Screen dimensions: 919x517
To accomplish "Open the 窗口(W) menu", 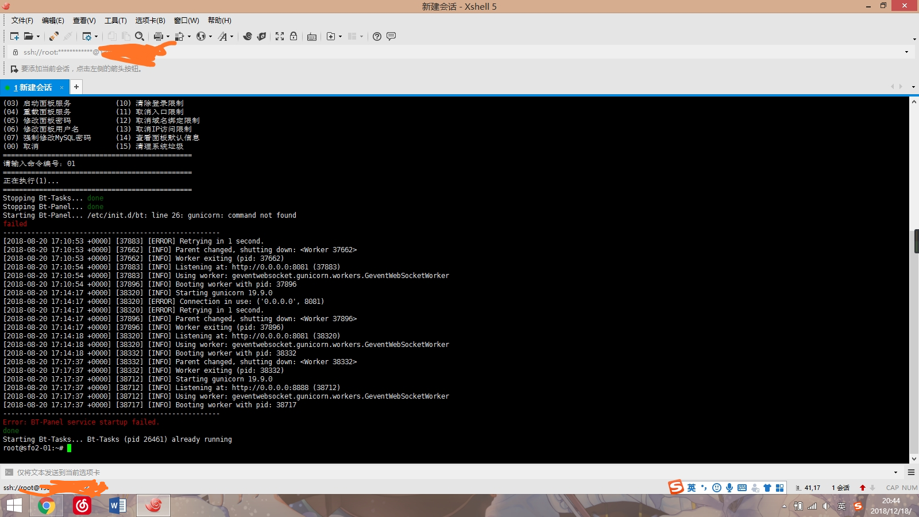I will tap(187, 21).
